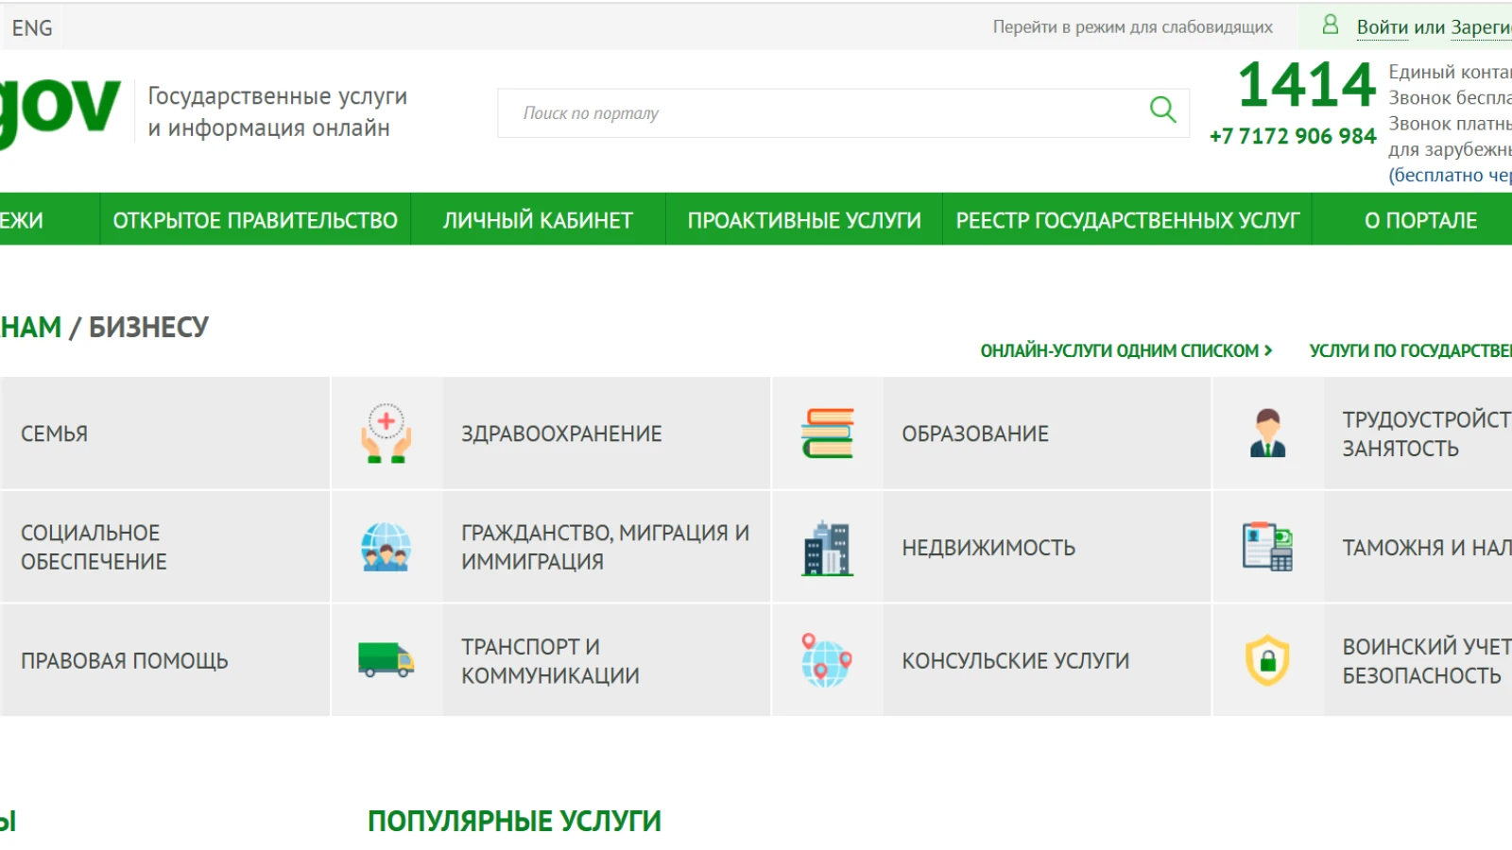1512x850 pixels.
Task: Open the ЛИЧНЫЙ КАБИНЕТ menu item
Action: tap(538, 220)
